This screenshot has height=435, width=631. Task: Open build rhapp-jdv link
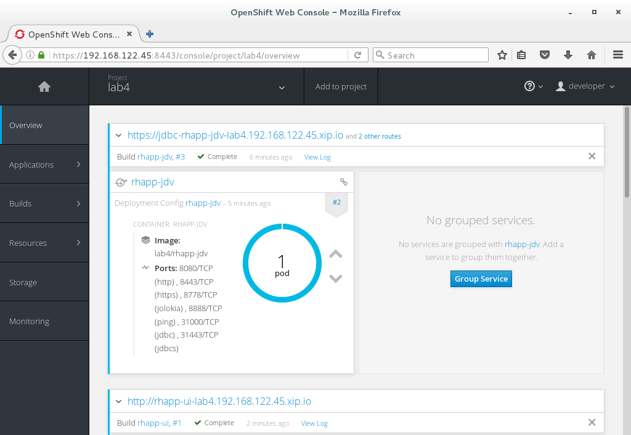(x=155, y=157)
